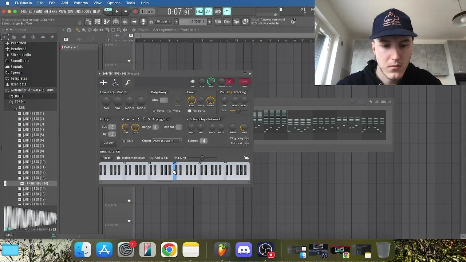Click the channel VOL knob
Image resolution: width=466 pixels, height=262 pixels.
pos(211,82)
